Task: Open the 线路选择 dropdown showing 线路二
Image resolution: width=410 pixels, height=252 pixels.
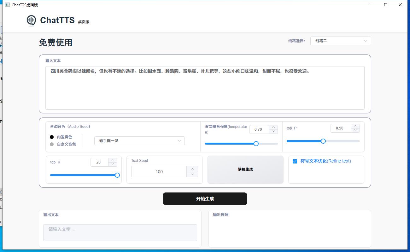Action: point(340,41)
